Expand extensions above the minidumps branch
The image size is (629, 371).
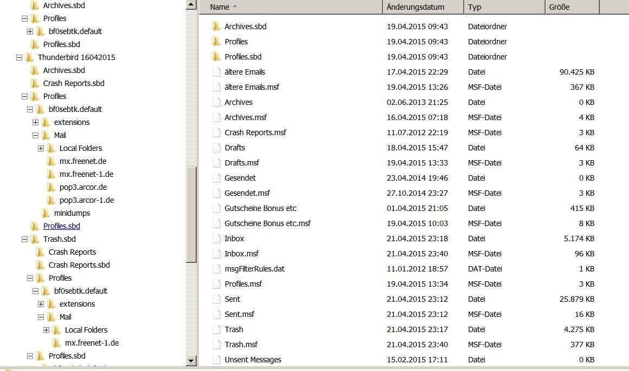[x=35, y=122]
